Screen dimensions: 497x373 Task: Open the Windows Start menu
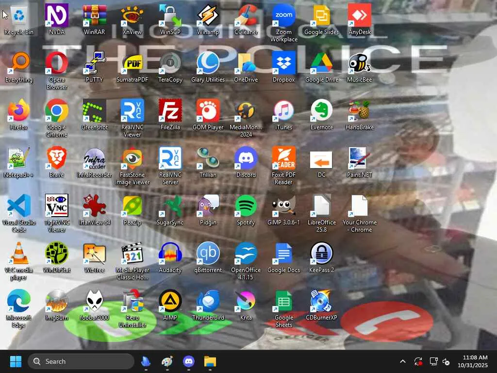point(16,361)
